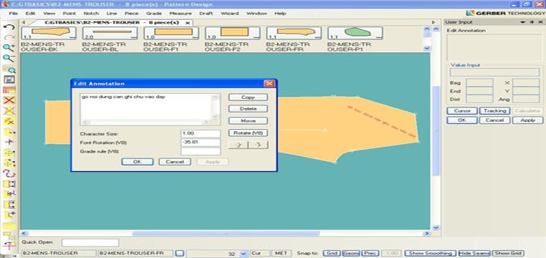The height and width of the screenshot is (258, 546).
Task: Open the size 32 dropdown in status bar
Action: click(x=244, y=254)
